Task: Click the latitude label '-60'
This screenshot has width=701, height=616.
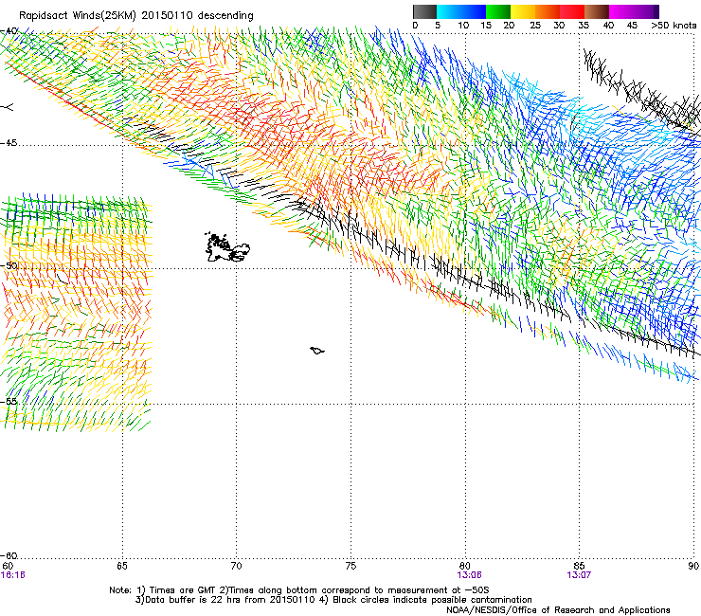Action: (9, 555)
